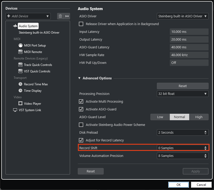Click the MIDI Port Setup connector icon

[20, 45]
